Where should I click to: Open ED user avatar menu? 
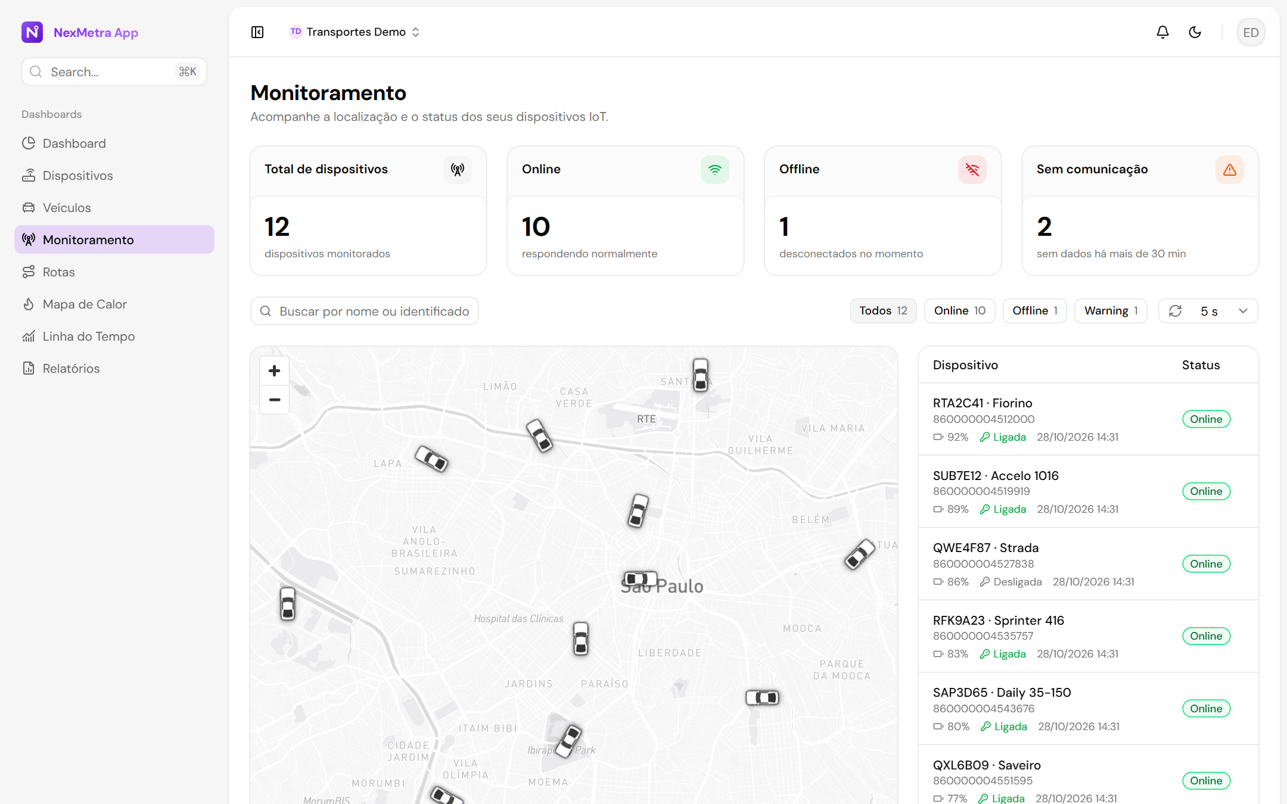pyautogui.click(x=1251, y=32)
